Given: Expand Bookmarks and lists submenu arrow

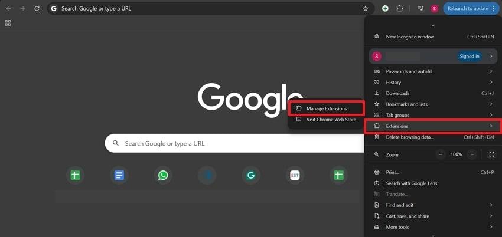Looking at the screenshot, I should click(491, 104).
